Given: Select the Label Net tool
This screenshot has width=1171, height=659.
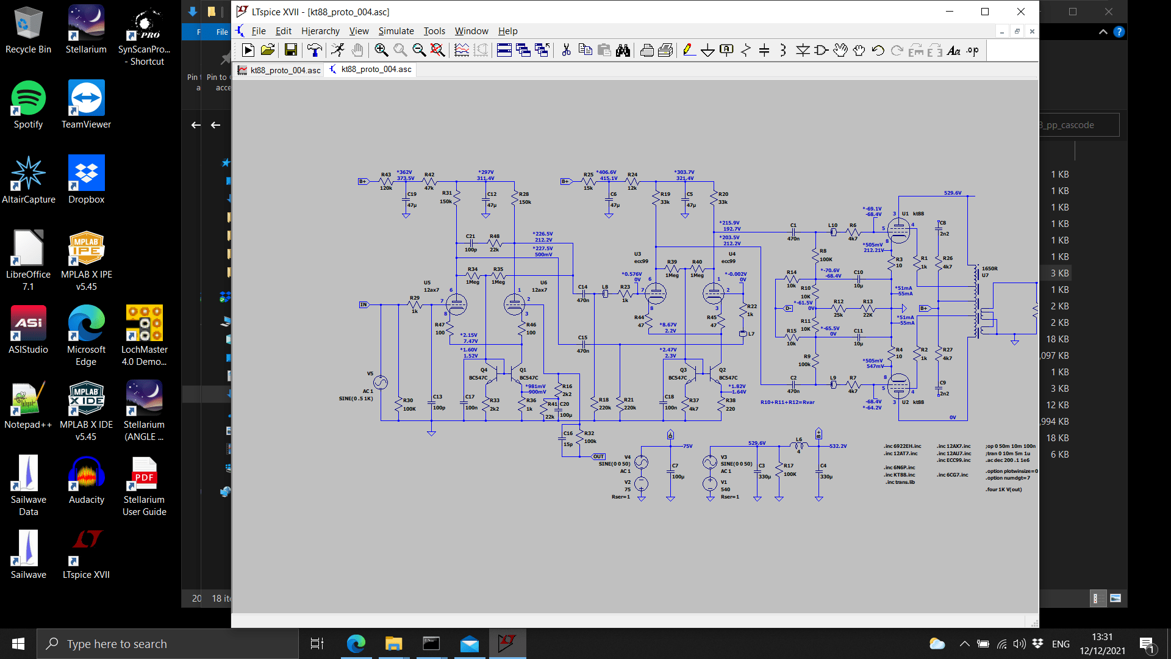Looking at the screenshot, I should pyautogui.click(x=726, y=51).
